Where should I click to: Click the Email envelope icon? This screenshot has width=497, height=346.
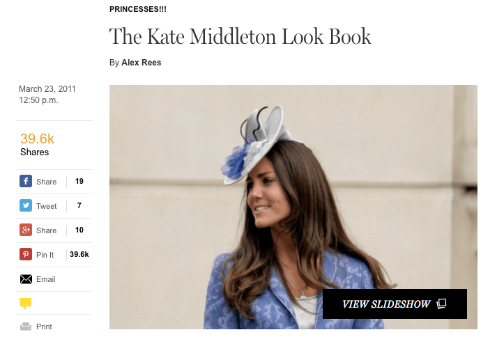(x=26, y=279)
